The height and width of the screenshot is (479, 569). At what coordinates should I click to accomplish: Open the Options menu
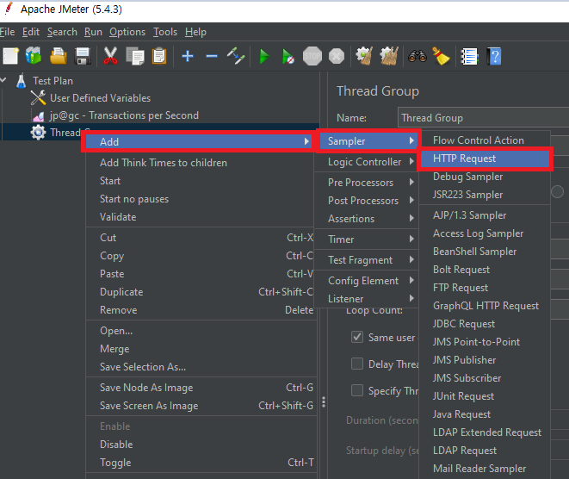pos(127,32)
